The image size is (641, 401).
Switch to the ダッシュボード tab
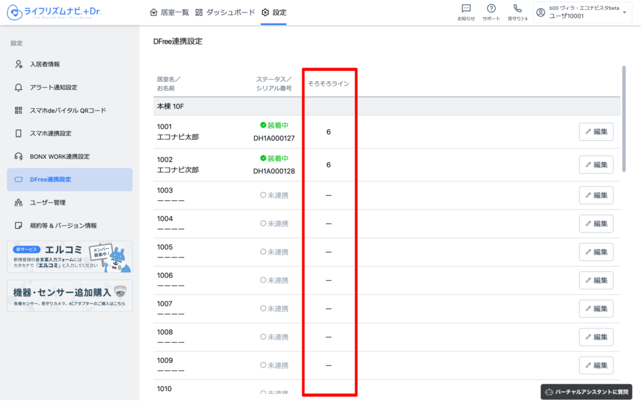[x=225, y=13]
